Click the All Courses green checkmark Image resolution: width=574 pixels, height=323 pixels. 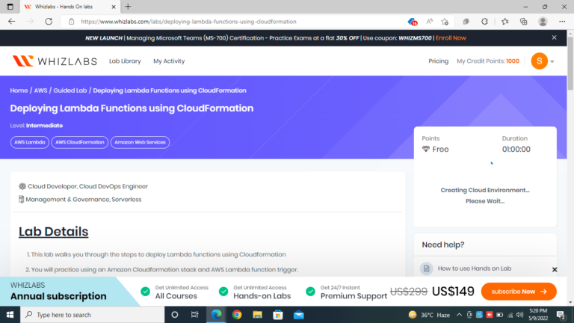(x=145, y=292)
